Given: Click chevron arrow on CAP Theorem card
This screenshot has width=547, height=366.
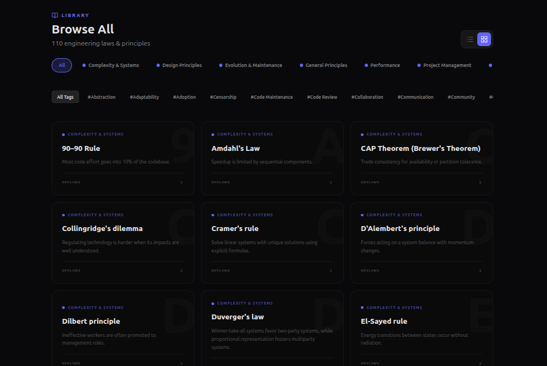Looking at the screenshot, I should coord(480,182).
